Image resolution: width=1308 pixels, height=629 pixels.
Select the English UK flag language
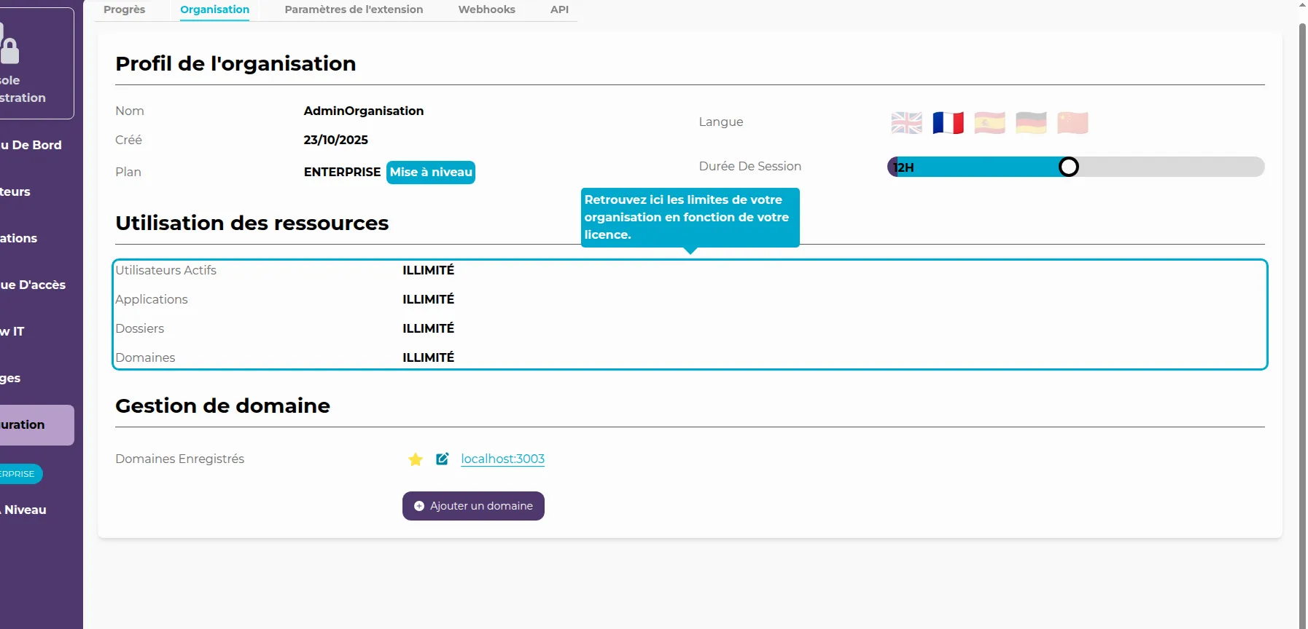(906, 123)
